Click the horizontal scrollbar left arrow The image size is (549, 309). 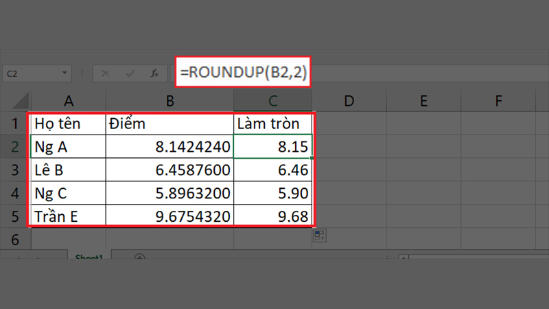pos(404,257)
